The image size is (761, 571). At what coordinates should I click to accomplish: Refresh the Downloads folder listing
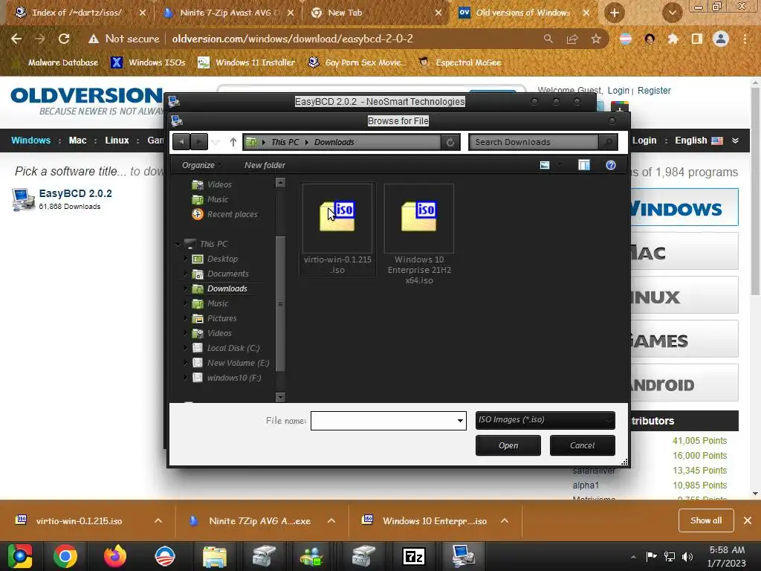[450, 142]
